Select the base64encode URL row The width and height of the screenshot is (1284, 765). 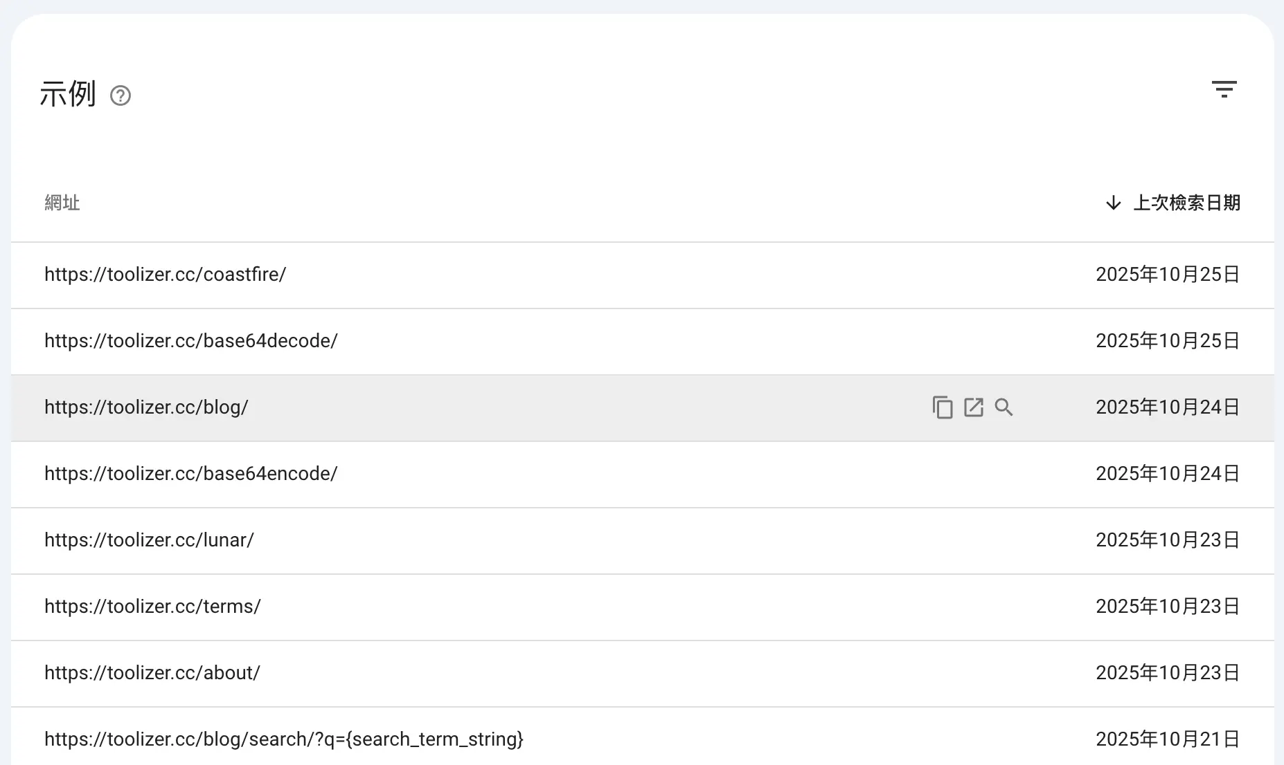point(190,474)
